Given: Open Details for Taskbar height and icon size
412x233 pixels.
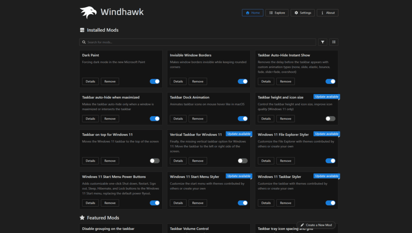Looking at the screenshot, I should tap(266, 119).
